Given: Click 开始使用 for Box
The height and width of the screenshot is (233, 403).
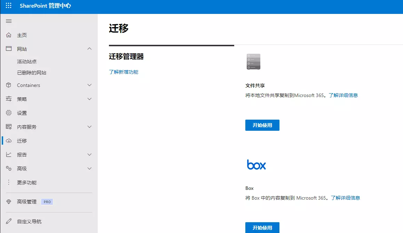Looking at the screenshot, I should (262, 227).
